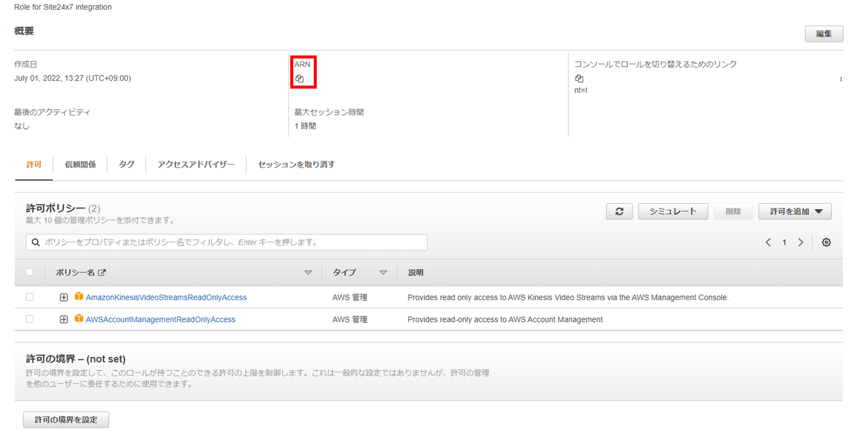Image resolution: width=855 pixels, height=437 pixels.
Task: Expand the AWSAccountManagementReadOnlyAccess policy details
Action: click(63, 319)
